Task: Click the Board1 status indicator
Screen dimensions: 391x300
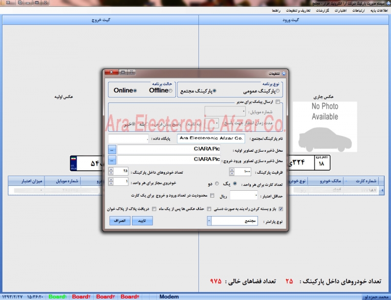Action: (x=58, y=297)
